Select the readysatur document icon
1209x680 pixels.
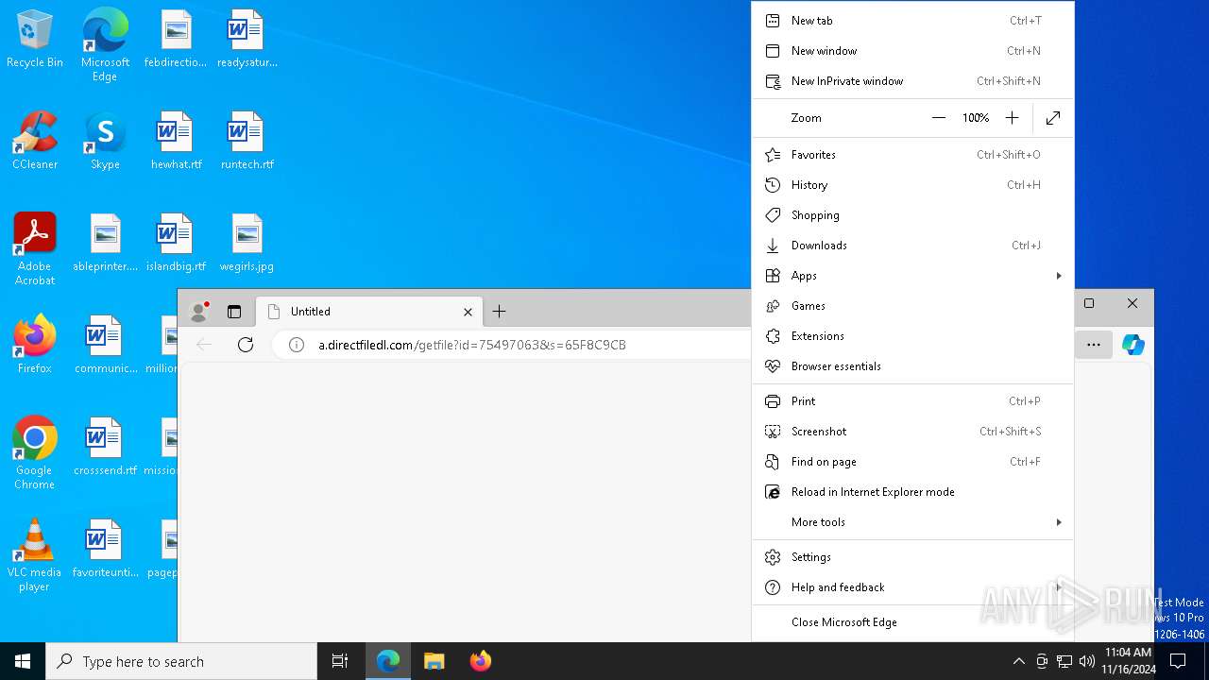click(x=247, y=40)
